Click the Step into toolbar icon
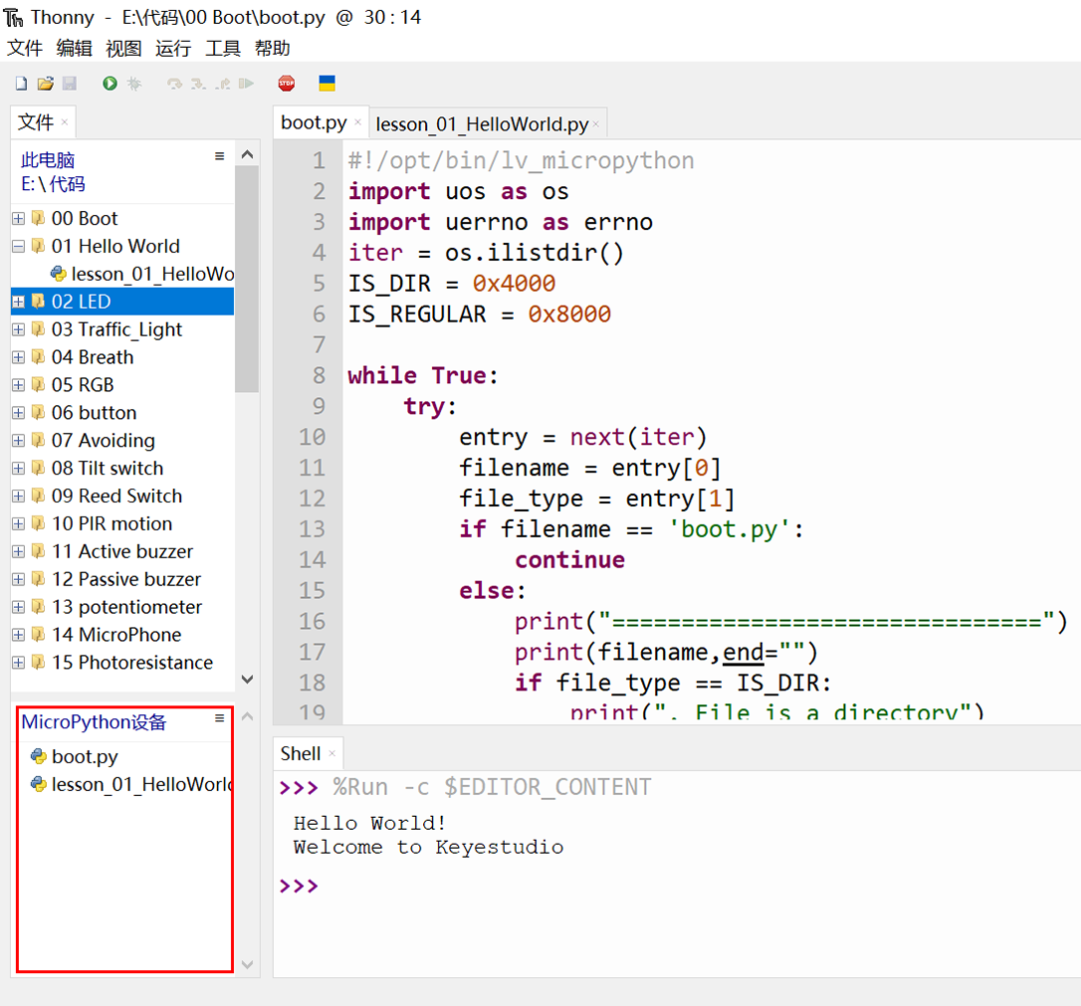 (x=198, y=84)
